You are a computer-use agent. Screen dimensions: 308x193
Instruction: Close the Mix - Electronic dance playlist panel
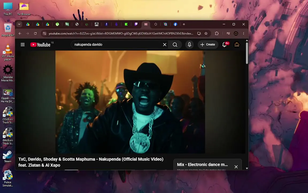[236, 167]
